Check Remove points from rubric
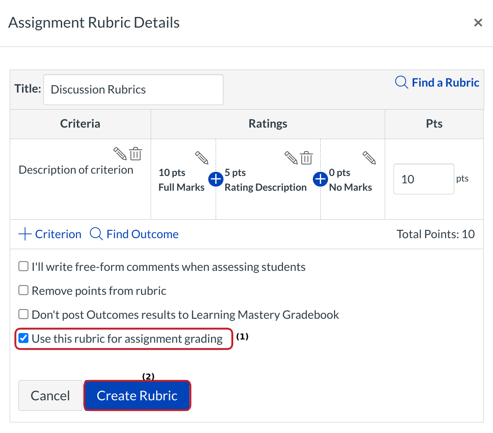Screen dimensions: 493x433 [x=23, y=291]
